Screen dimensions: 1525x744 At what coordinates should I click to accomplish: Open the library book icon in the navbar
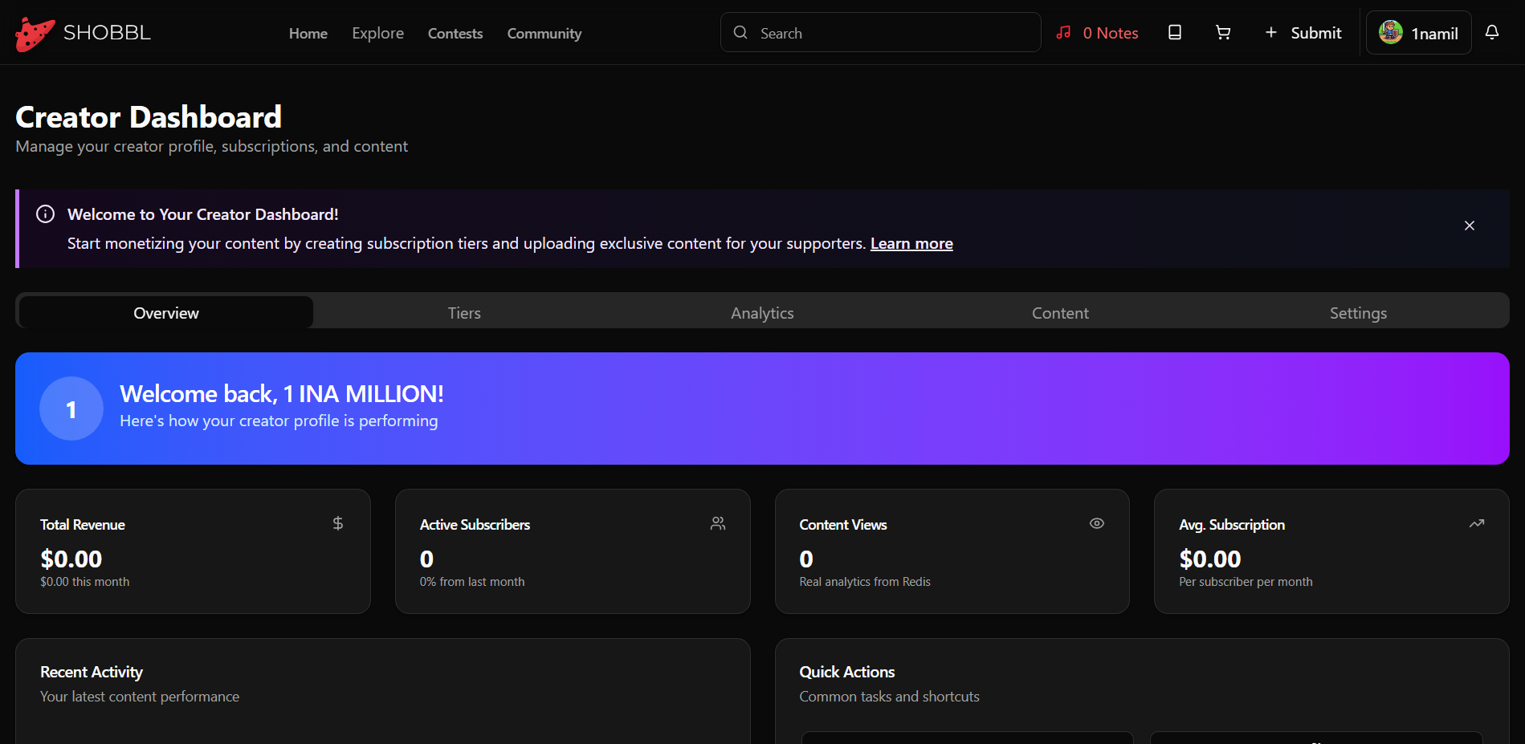1174,32
